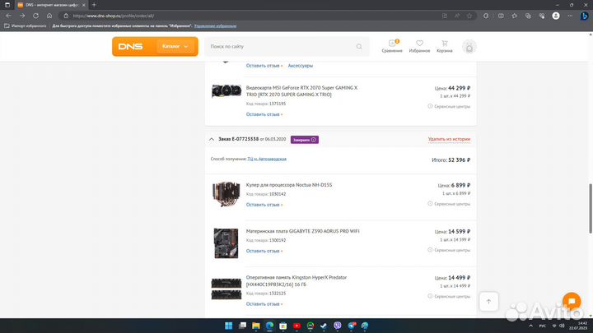Image resolution: width=593 pixels, height=333 pixels.
Task: Click the page vertical scrollbar thumb
Action: pyautogui.click(x=591, y=208)
